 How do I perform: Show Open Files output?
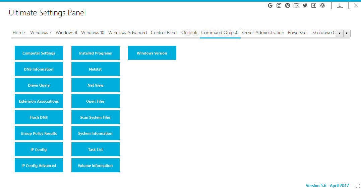click(x=95, y=101)
